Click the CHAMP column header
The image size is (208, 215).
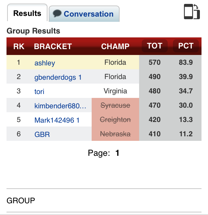click(115, 47)
